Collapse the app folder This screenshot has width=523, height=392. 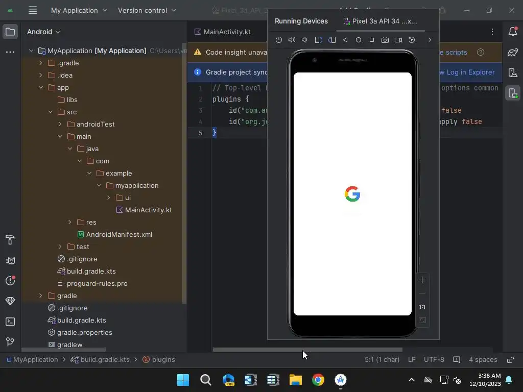pos(41,87)
